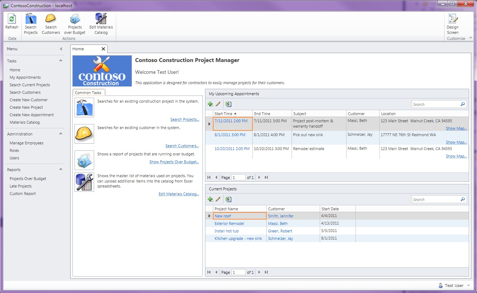
Task: Click the Refresh icon in the ribbon
Action: (x=12, y=19)
